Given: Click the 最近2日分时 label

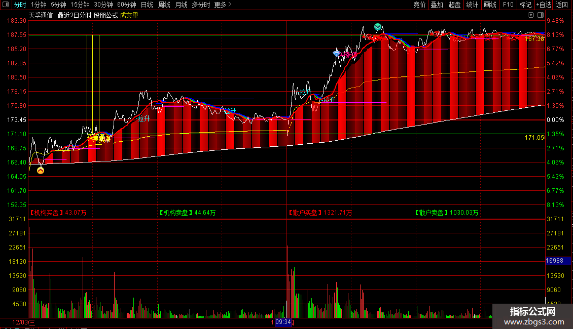Looking at the screenshot, I should coord(75,15).
